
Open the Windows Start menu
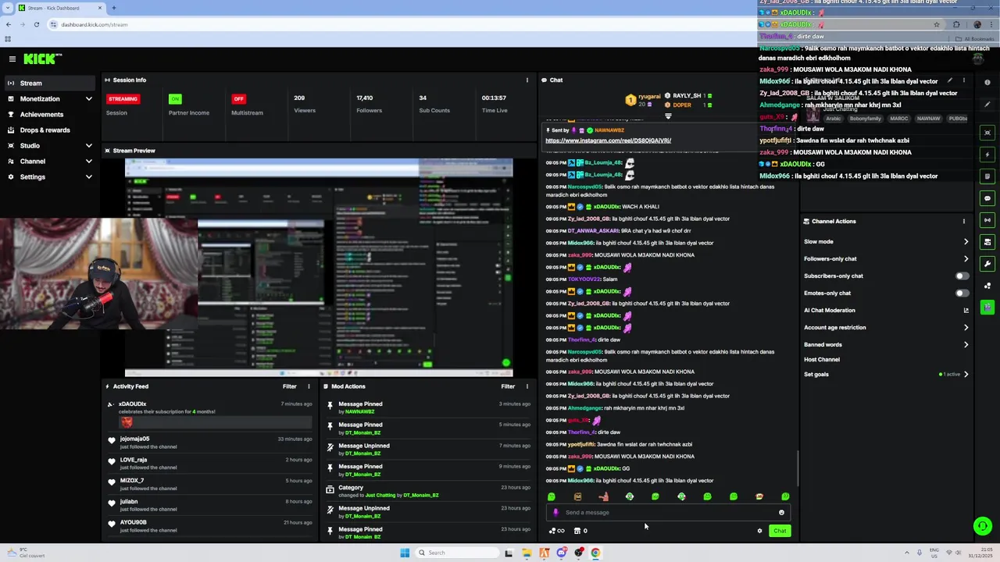pos(405,553)
